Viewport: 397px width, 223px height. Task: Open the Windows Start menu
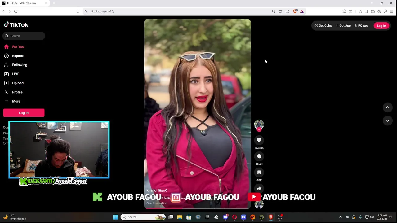coord(115,217)
